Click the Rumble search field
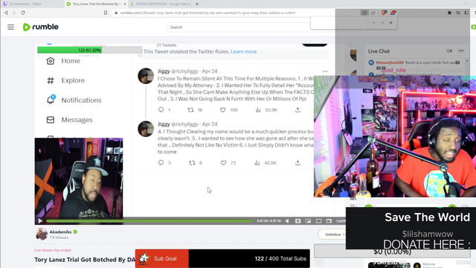476x268 pixels. tap(238, 27)
